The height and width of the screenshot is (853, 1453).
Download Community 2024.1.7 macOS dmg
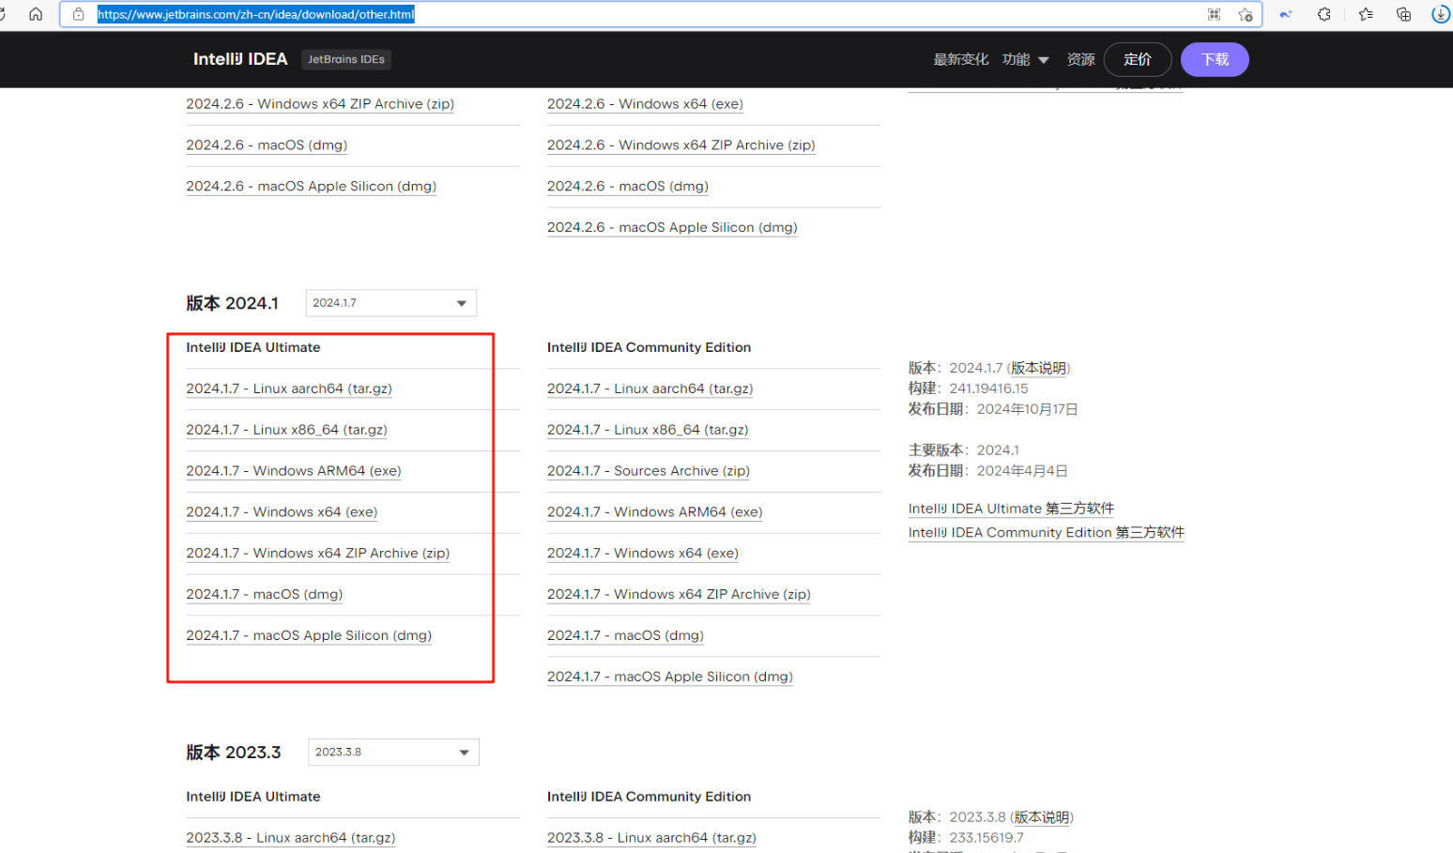tap(625, 636)
